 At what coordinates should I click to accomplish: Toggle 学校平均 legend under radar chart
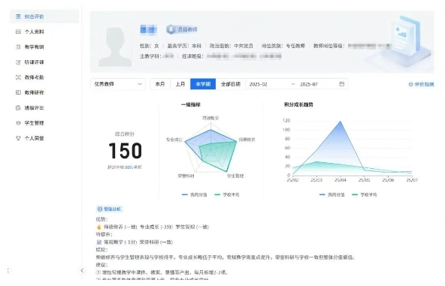(227, 194)
